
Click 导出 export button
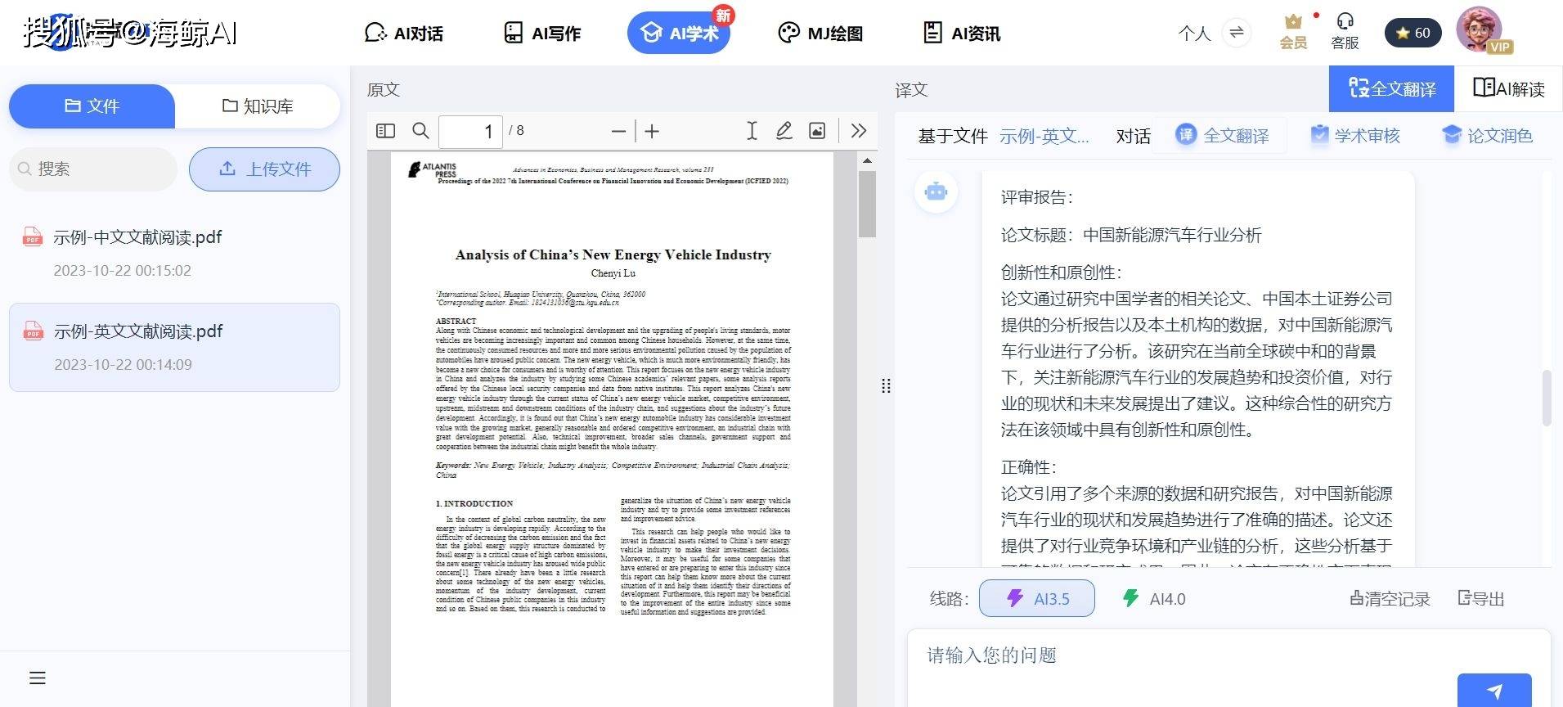tap(1481, 599)
